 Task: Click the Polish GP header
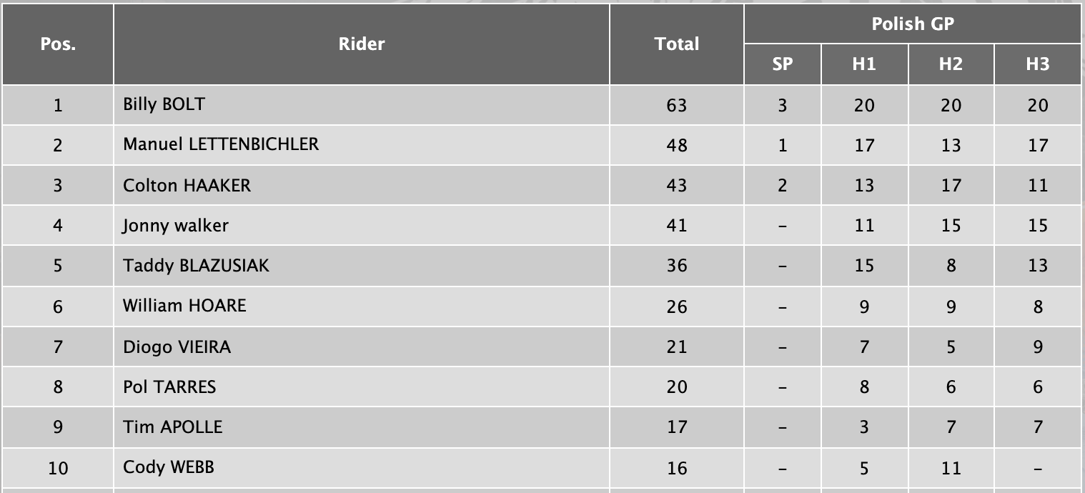(x=912, y=24)
